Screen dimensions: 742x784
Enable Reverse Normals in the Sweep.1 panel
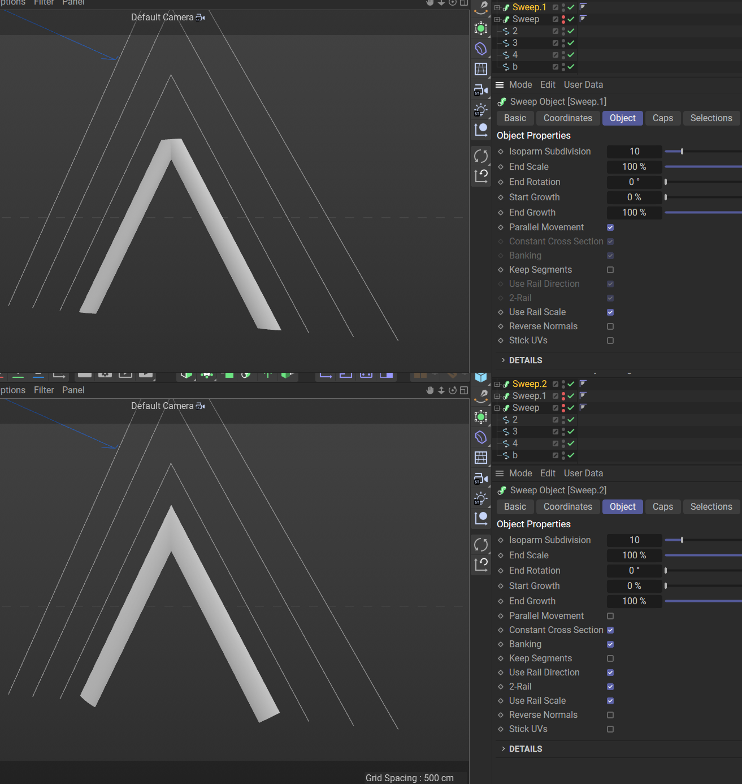point(610,326)
